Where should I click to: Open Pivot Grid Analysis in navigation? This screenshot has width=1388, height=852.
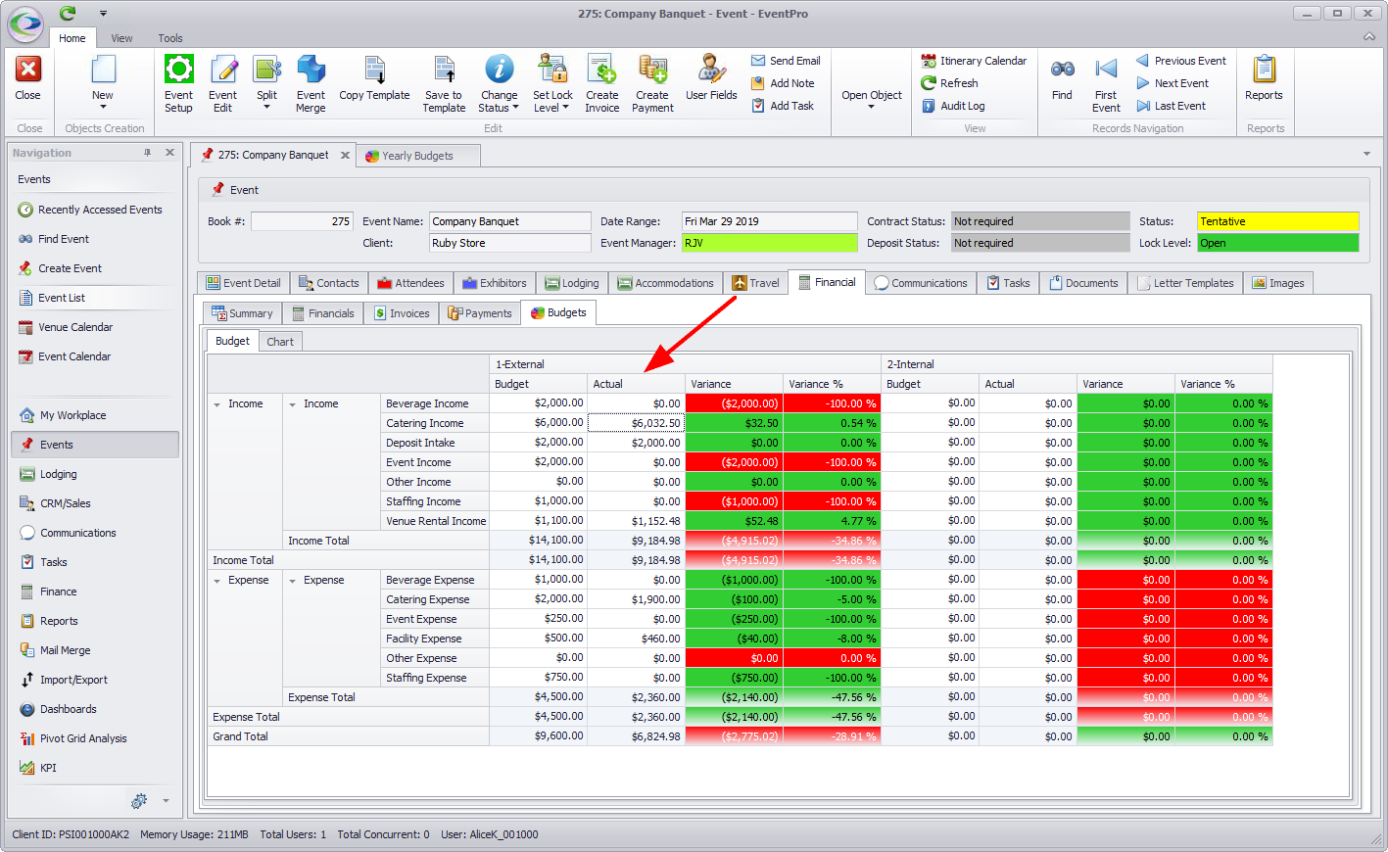click(83, 738)
